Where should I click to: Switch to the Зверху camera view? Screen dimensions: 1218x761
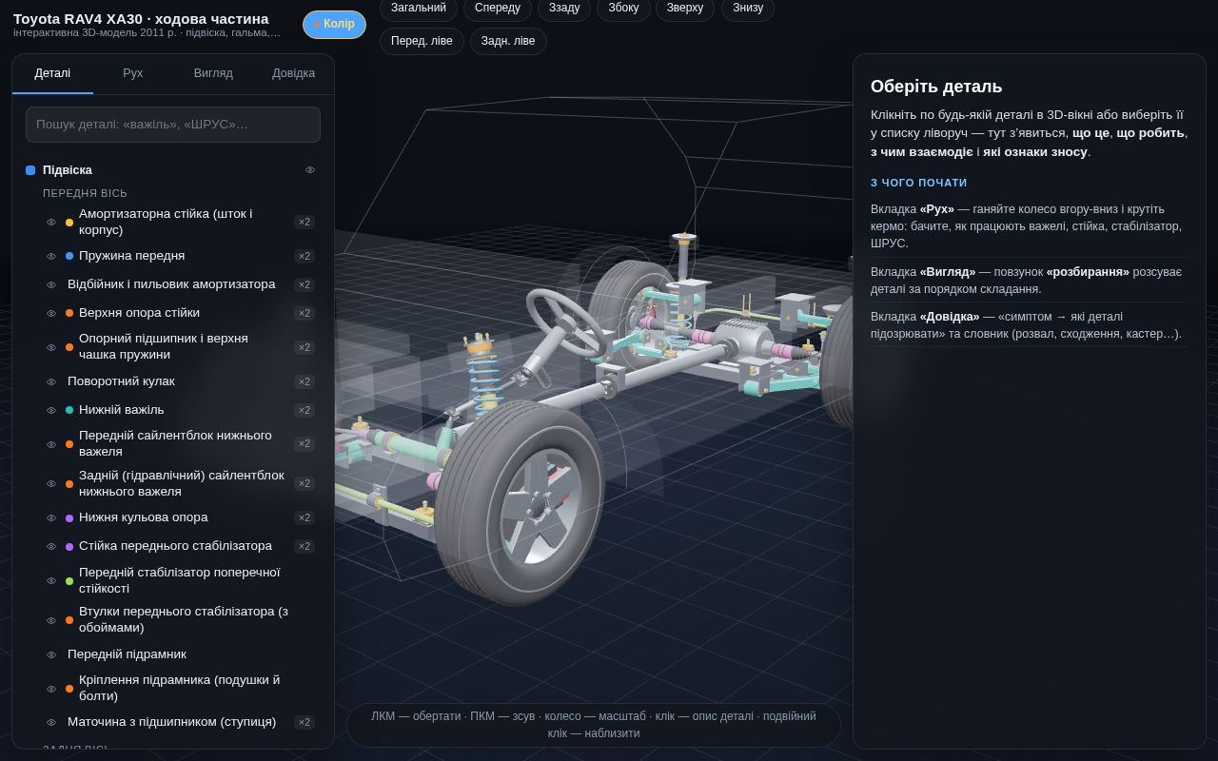(685, 9)
